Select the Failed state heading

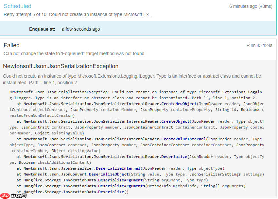point(11,45)
